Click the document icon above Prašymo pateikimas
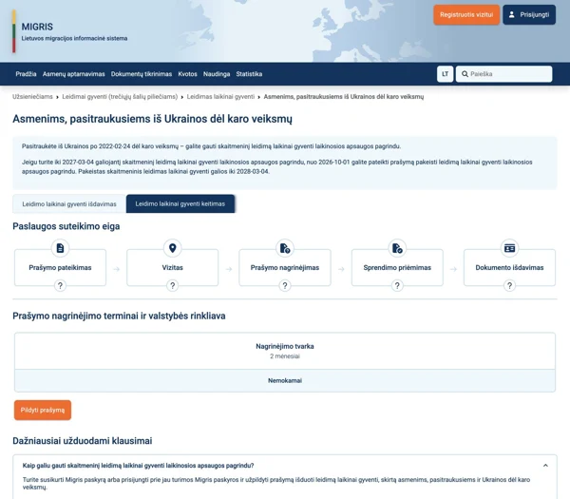 coord(60,248)
